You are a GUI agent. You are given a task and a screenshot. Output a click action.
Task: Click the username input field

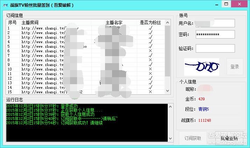[x=215, y=23]
